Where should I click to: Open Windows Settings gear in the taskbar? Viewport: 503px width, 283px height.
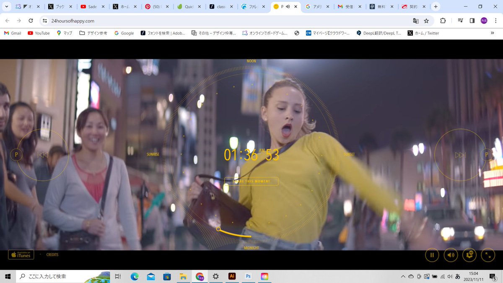pos(215,276)
